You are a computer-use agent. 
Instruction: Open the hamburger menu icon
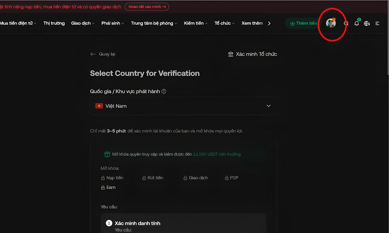coord(377,23)
